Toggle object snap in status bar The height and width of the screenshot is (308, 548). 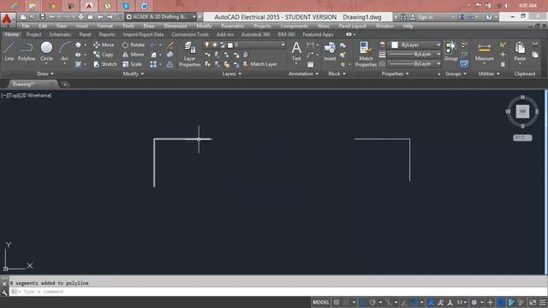[x=414, y=302]
